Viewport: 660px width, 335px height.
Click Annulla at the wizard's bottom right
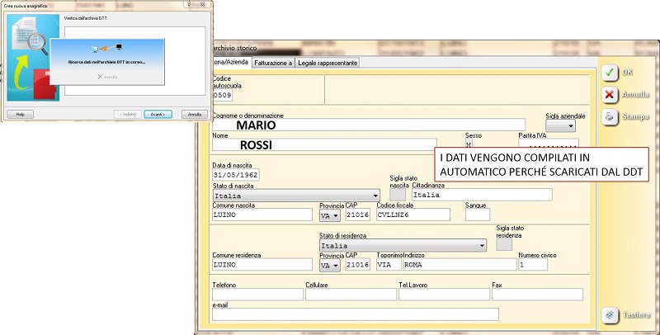click(x=192, y=114)
